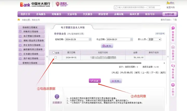Open the 起始日期 calendar picker icon

[x=90, y=39]
